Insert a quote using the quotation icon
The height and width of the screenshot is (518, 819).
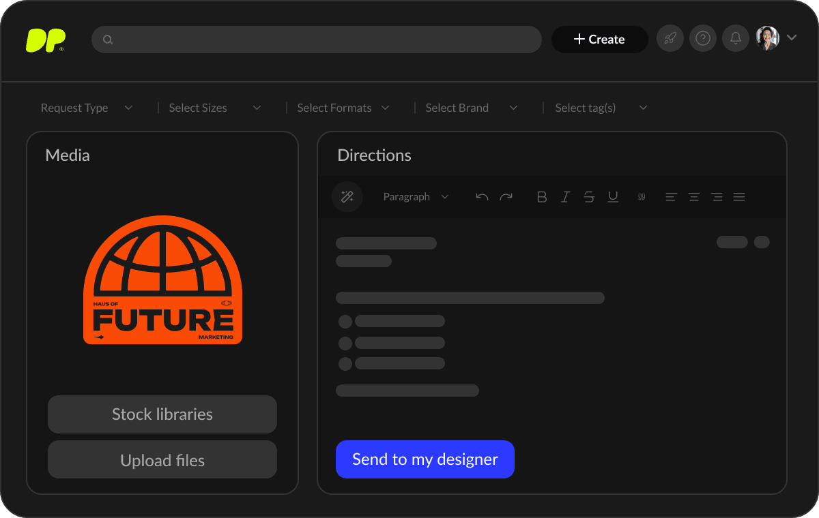pos(642,197)
